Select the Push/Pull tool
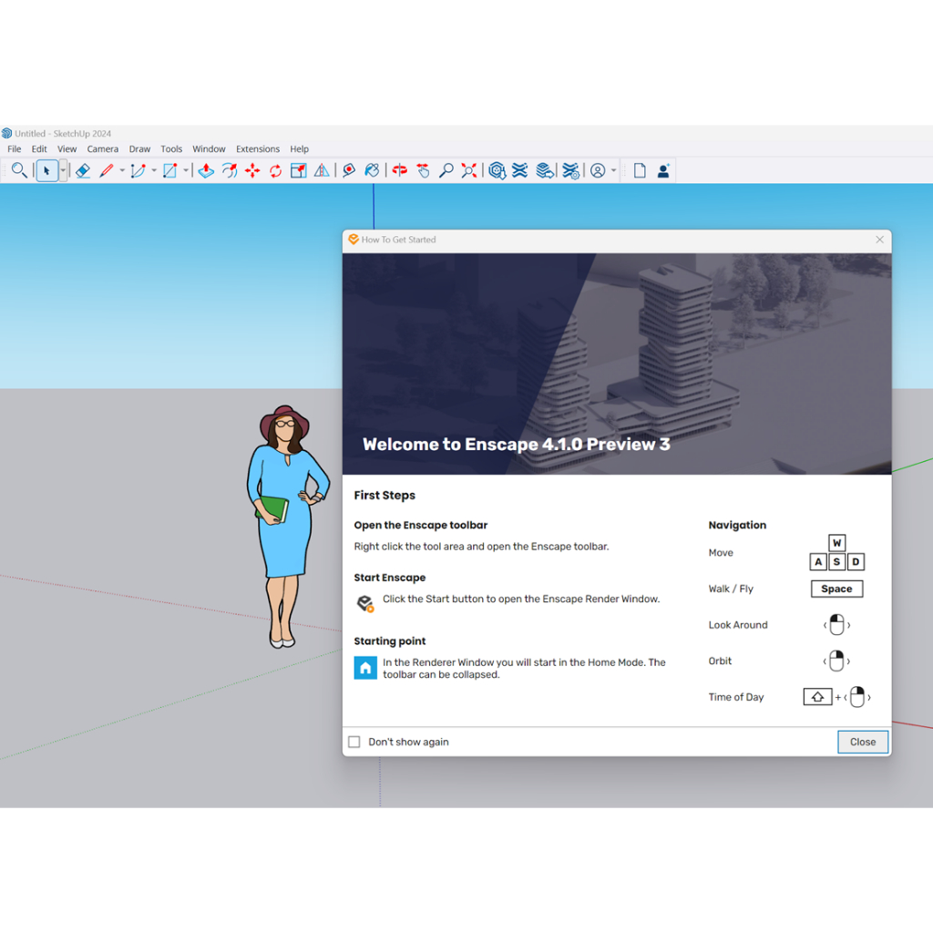Viewport: 933px width, 933px height. coord(206,170)
